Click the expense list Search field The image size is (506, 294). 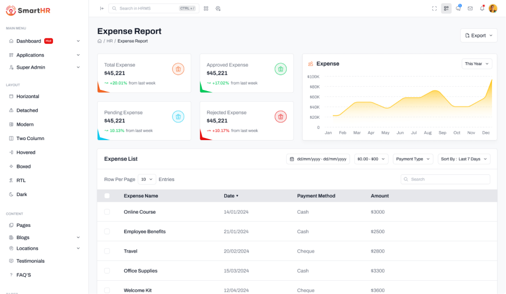445,179
